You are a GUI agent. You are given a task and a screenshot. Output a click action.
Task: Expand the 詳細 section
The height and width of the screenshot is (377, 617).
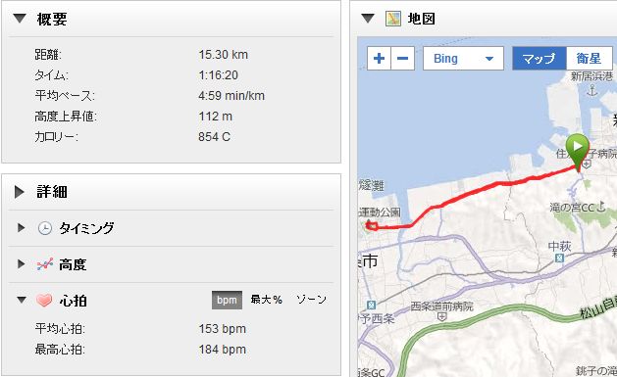click(19, 192)
